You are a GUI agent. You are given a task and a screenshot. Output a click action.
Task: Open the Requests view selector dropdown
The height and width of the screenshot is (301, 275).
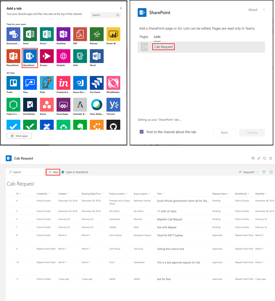click(x=249, y=172)
